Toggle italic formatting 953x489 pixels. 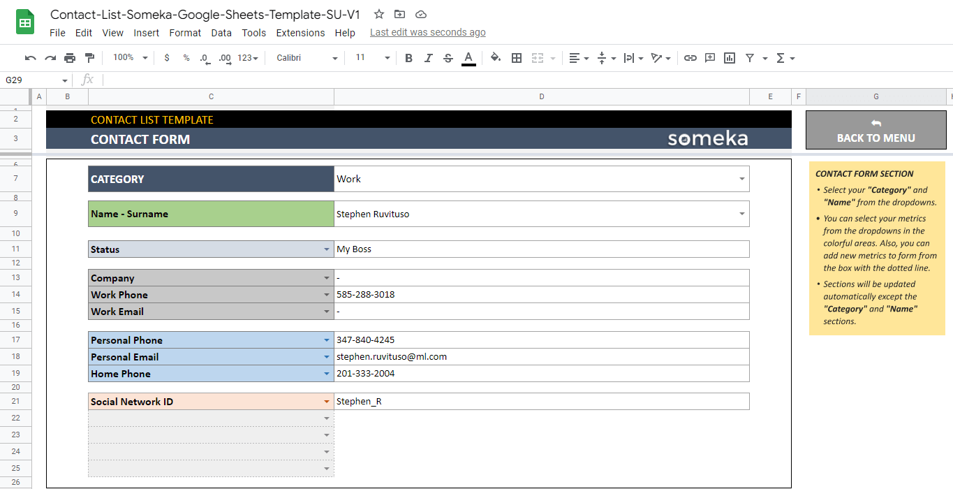point(428,58)
